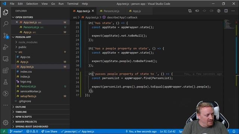Click the compare changes icon in editor toolbar

point(190,11)
